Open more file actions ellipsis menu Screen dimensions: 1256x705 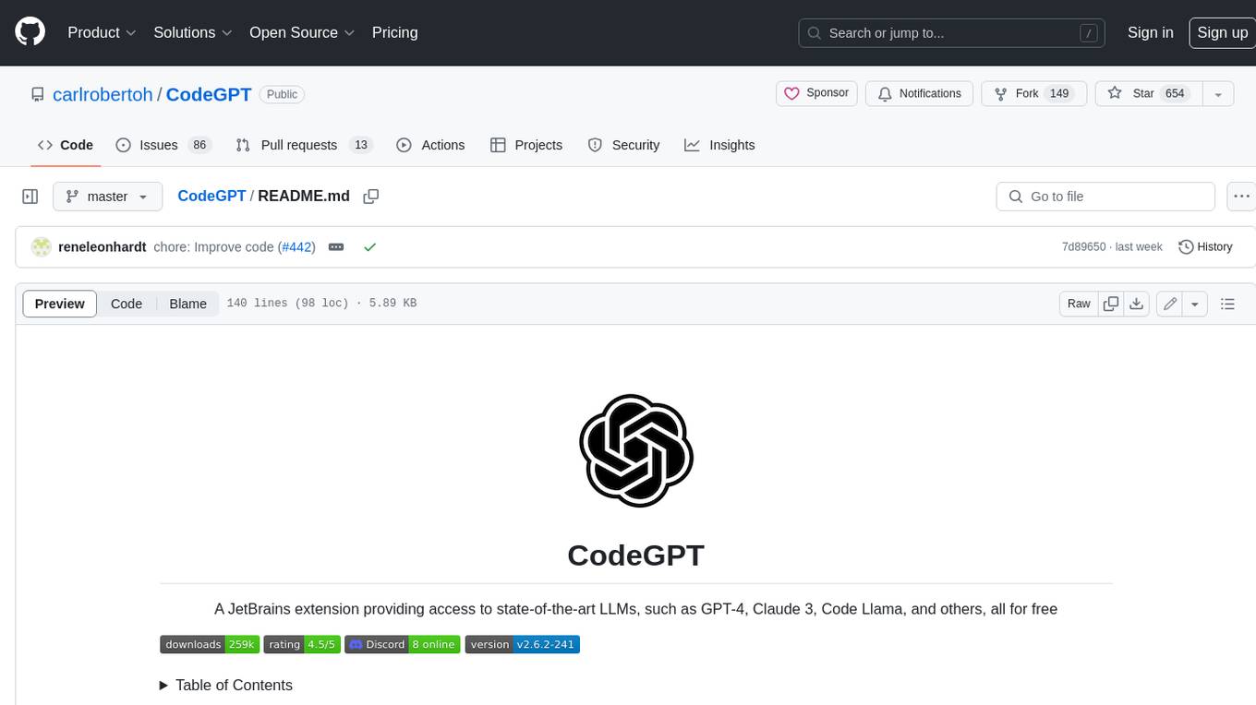point(1241,197)
